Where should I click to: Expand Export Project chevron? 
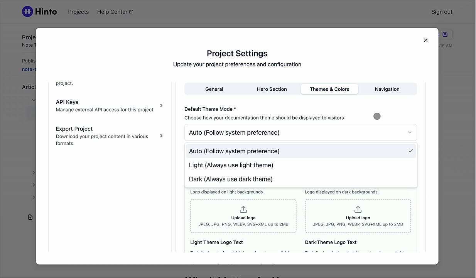click(161, 136)
